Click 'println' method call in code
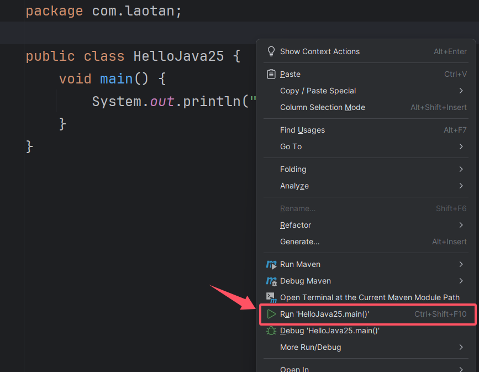Image resolution: width=479 pixels, height=372 pixels. pos(212,102)
